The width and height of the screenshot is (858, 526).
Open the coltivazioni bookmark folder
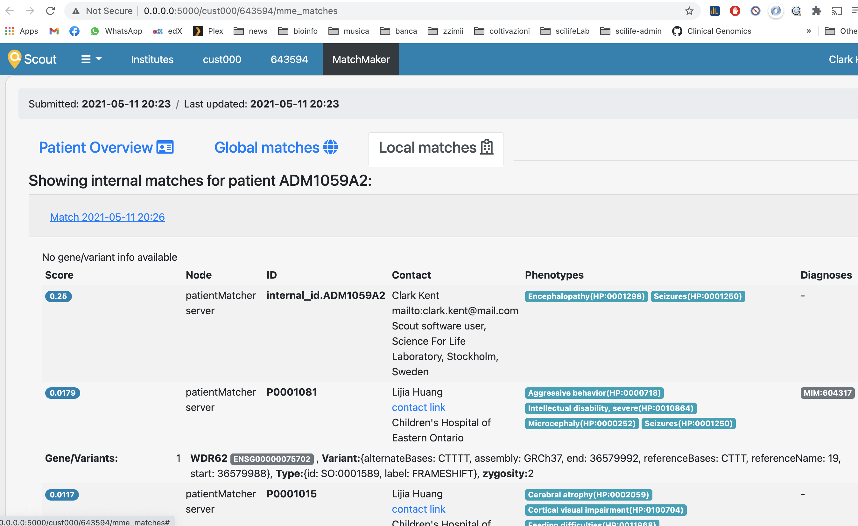pos(502,31)
